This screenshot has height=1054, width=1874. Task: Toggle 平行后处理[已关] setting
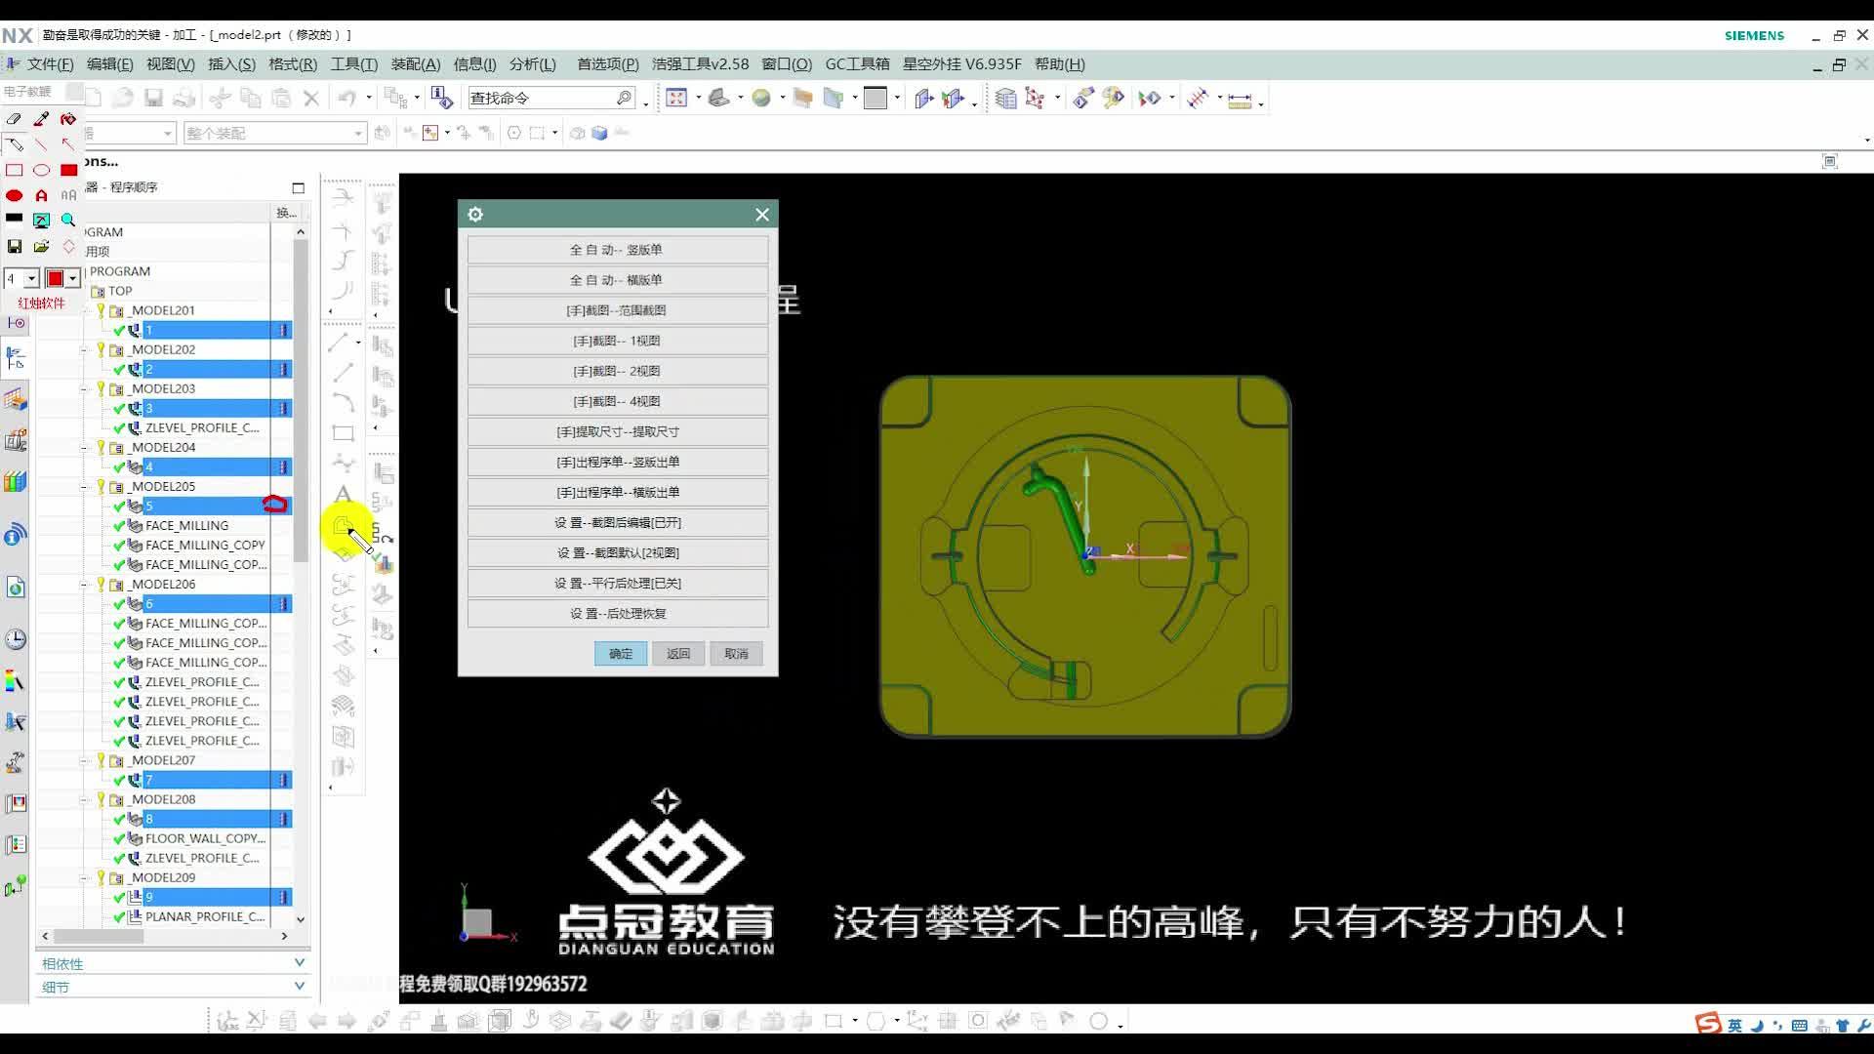(x=617, y=584)
